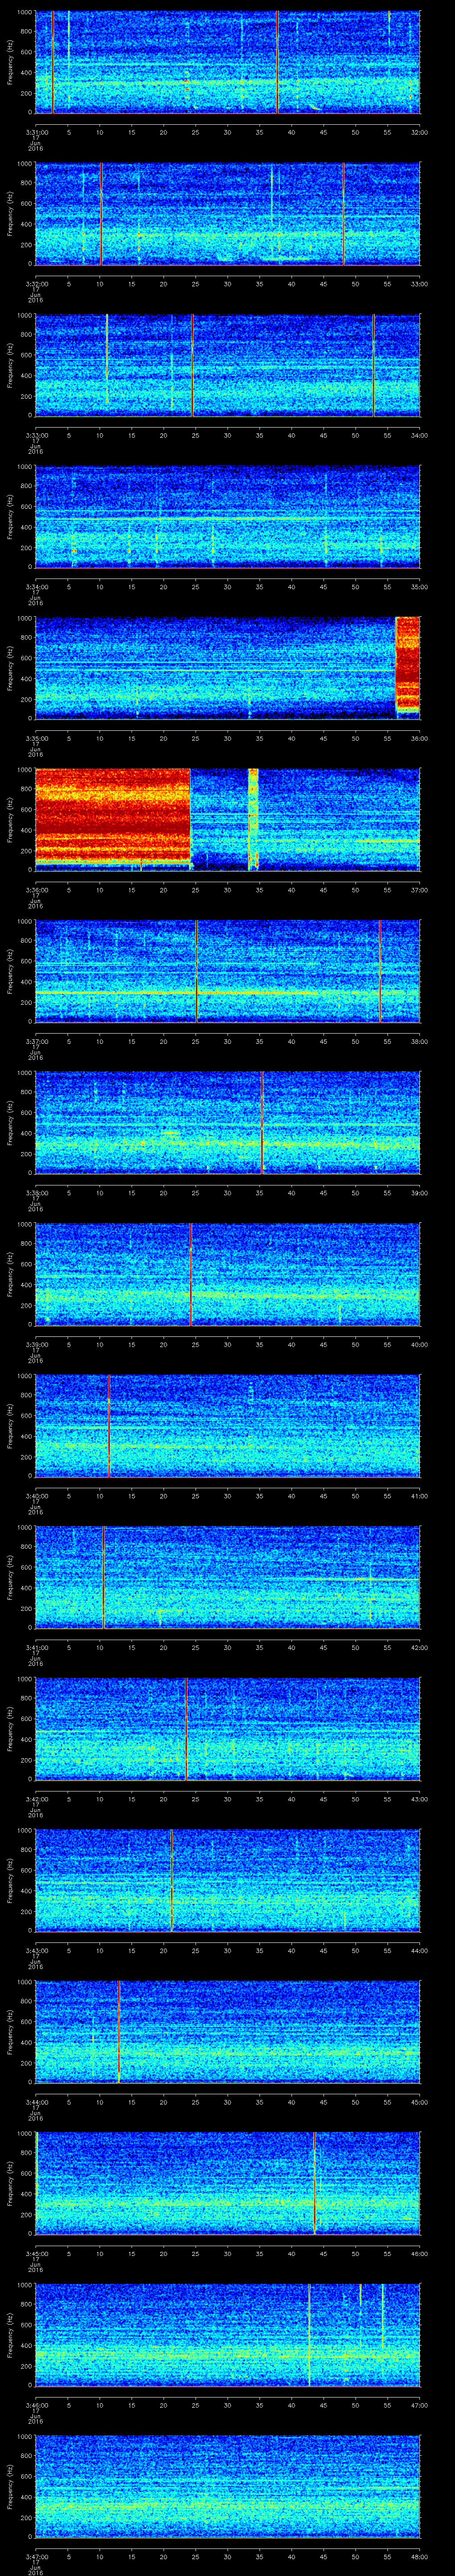Click the spike near 21 s in the 3:43:00 spectrogram
455x2576 pixels.
[172, 1879]
